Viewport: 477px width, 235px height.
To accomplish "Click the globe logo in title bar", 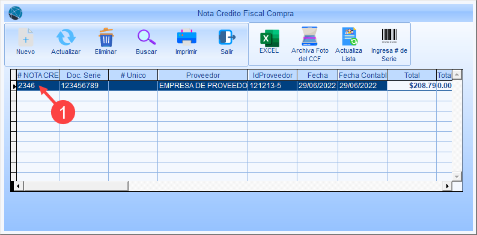I will [x=15, y=13].
